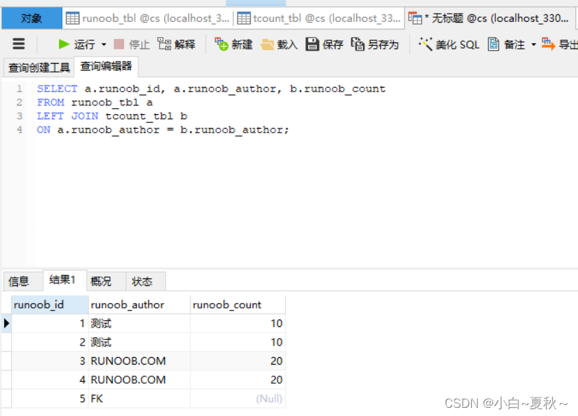Click the 对象 objects button
Image resolution: width=578 pixels, height=416 pixels.
click(x=31, y=17)
